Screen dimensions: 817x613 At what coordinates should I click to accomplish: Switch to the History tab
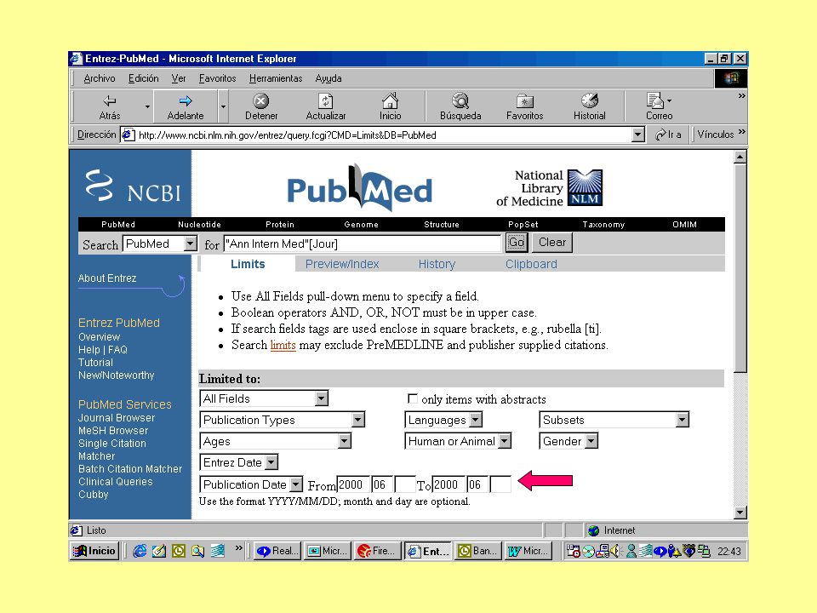coord(437,264)
